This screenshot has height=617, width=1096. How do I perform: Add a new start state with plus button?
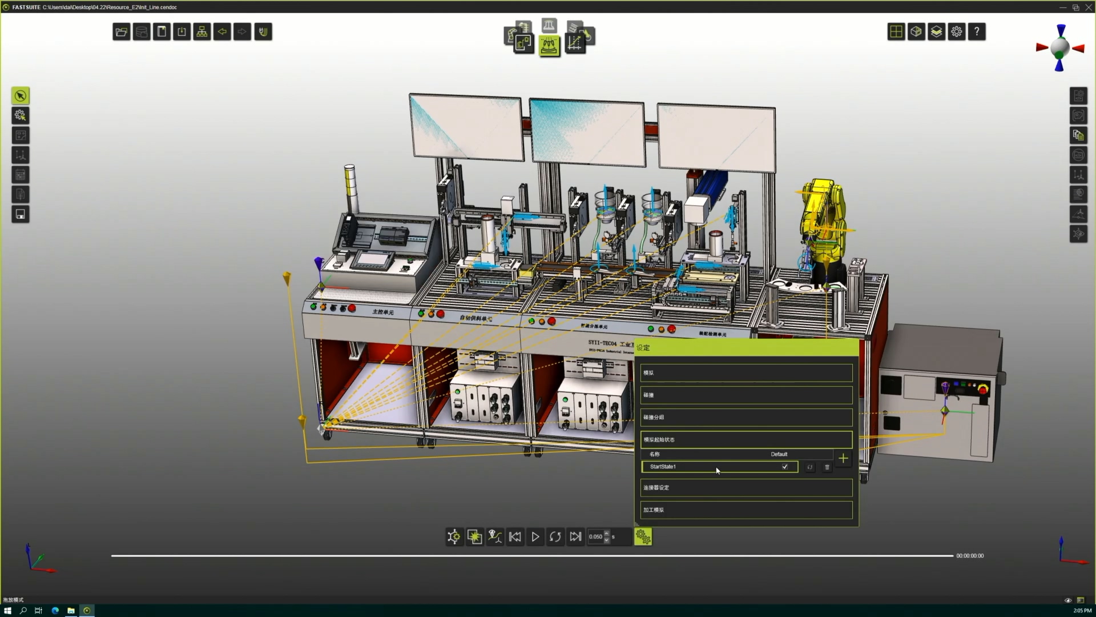[x=843, y=458]
